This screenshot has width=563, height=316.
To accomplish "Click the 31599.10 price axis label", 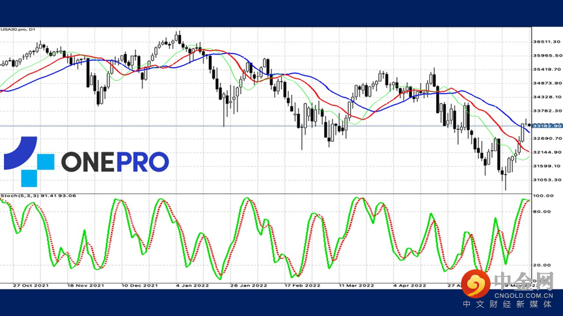I will (x=547, y=166).
